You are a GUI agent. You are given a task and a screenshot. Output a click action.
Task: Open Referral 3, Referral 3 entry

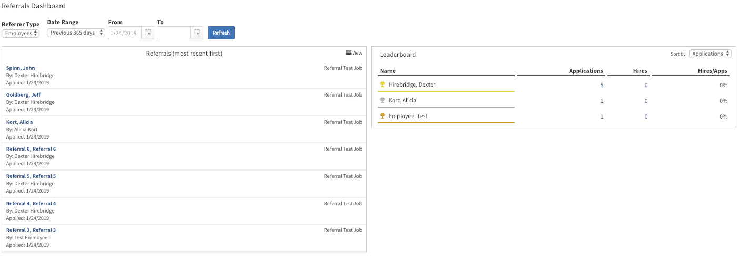31,230
